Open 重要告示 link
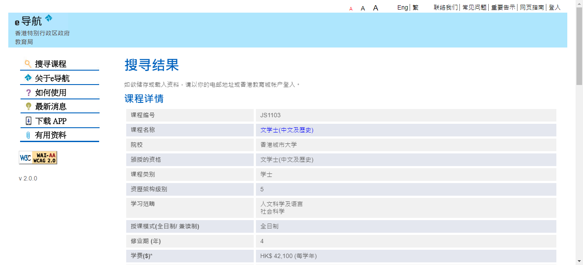This screenshot has width=583, height=265. (x=503, y=7)
